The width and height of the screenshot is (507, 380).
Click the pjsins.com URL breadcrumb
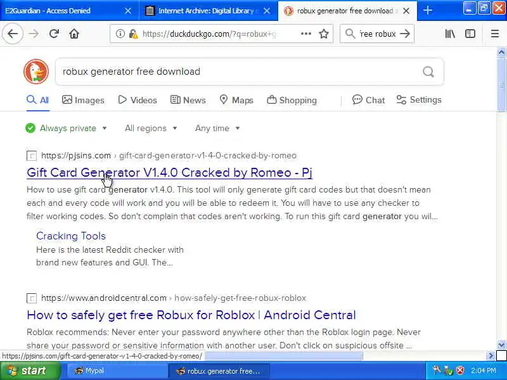[169, 156]
